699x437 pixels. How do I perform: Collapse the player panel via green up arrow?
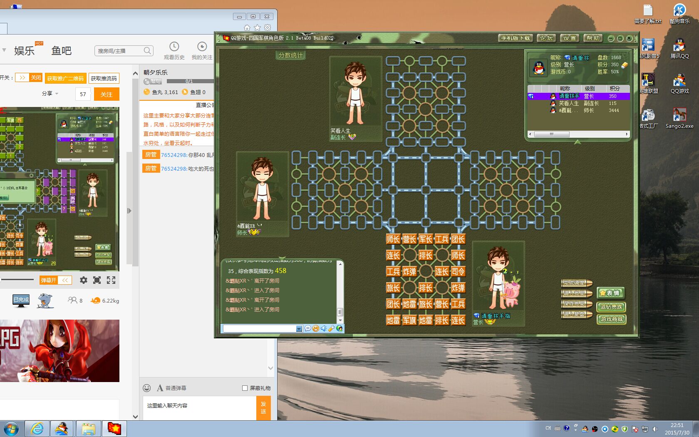[x=577, y=142]
